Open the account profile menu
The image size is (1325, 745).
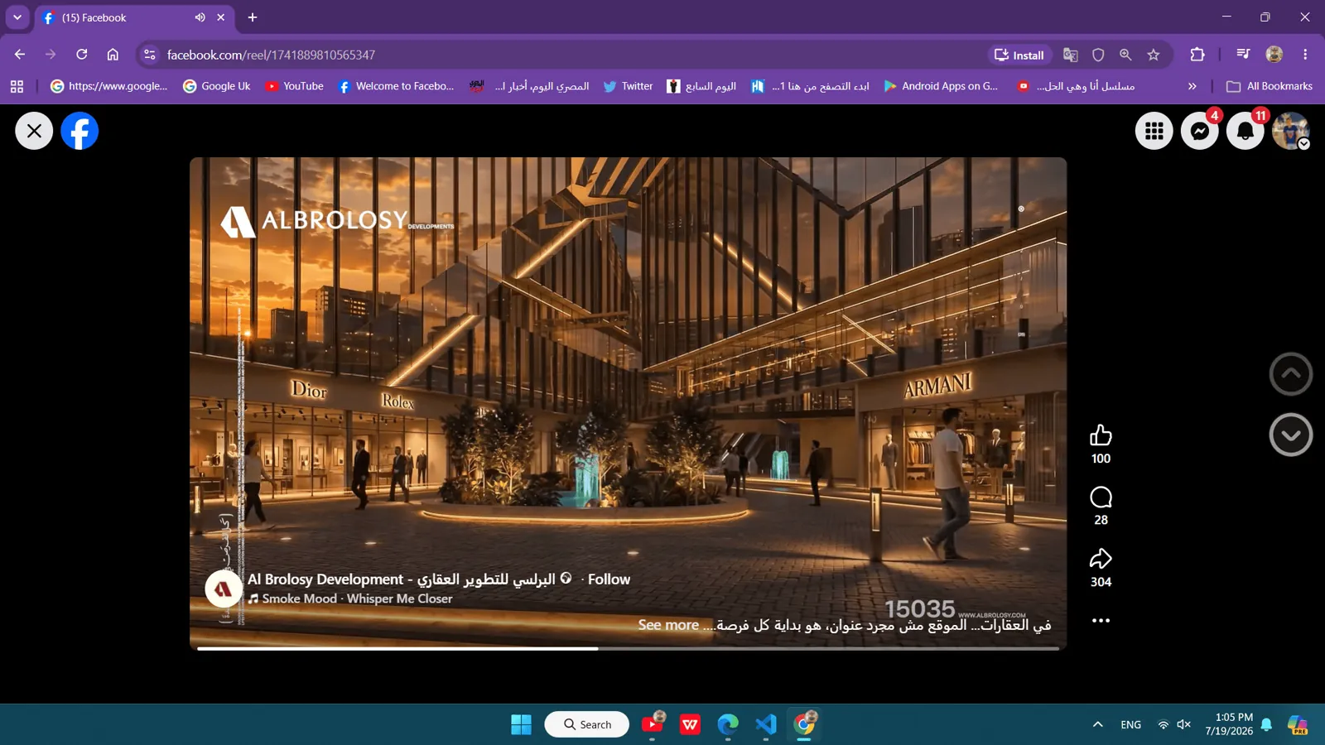tap(1290, 131)
